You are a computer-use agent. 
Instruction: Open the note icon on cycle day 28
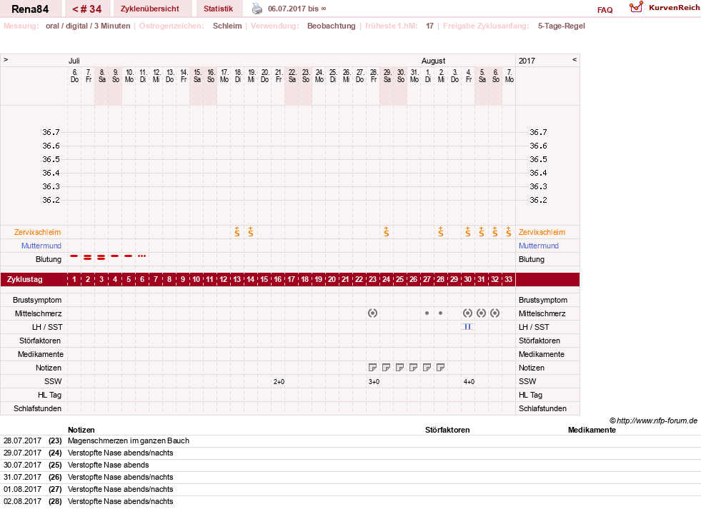440,368
